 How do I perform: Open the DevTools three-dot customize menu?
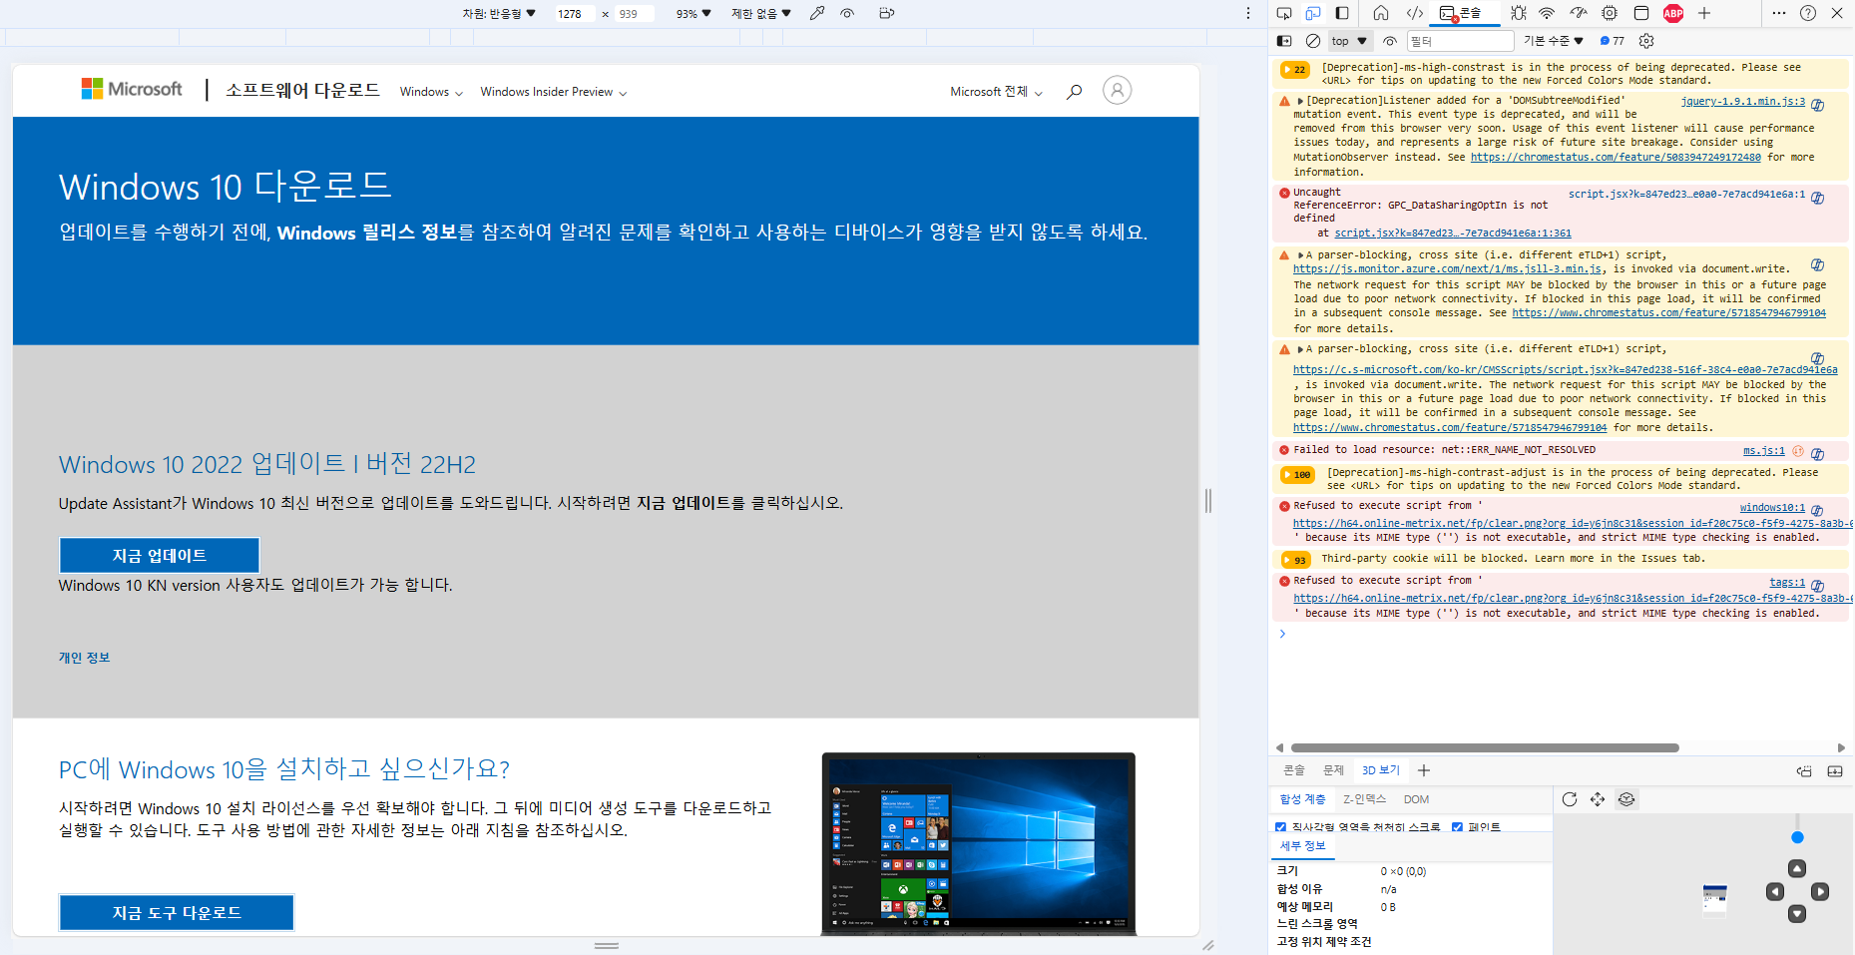[1779, 13]
